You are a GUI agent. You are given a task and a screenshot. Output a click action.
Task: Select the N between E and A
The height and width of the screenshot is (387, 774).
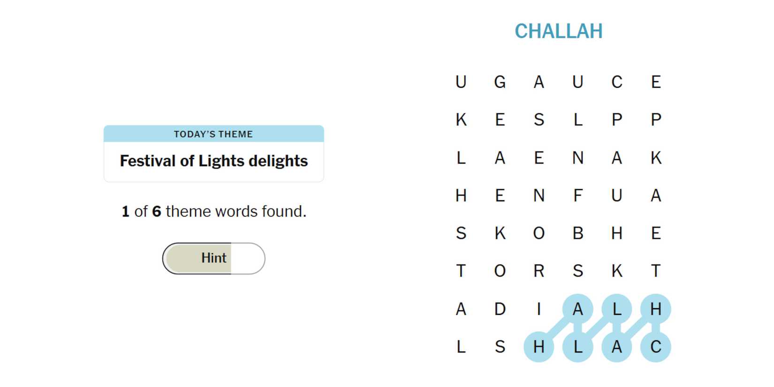[578, 158]
